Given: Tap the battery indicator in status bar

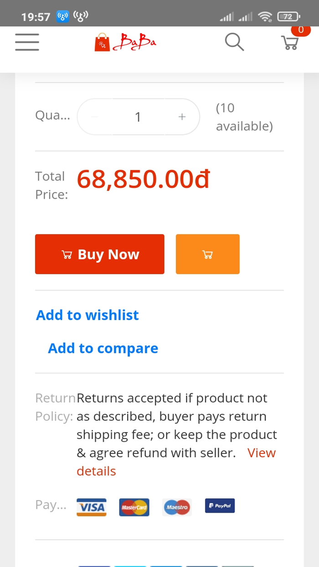Looking at the screenshot, I should click(288, 17).
